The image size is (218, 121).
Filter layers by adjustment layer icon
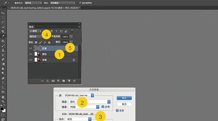tap(52, 31)
